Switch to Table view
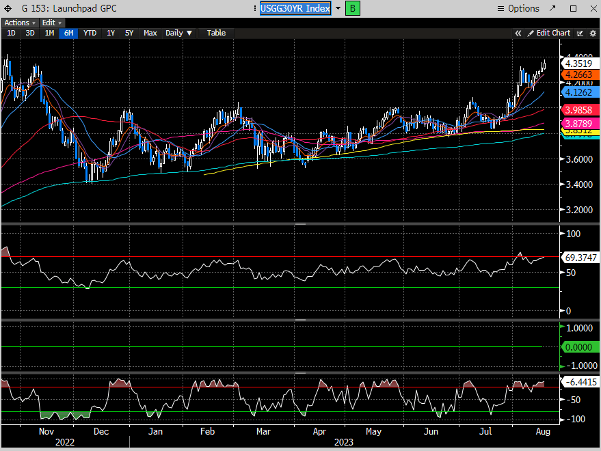The height and width of the screenshot is (451, 601). click(216, 33)
